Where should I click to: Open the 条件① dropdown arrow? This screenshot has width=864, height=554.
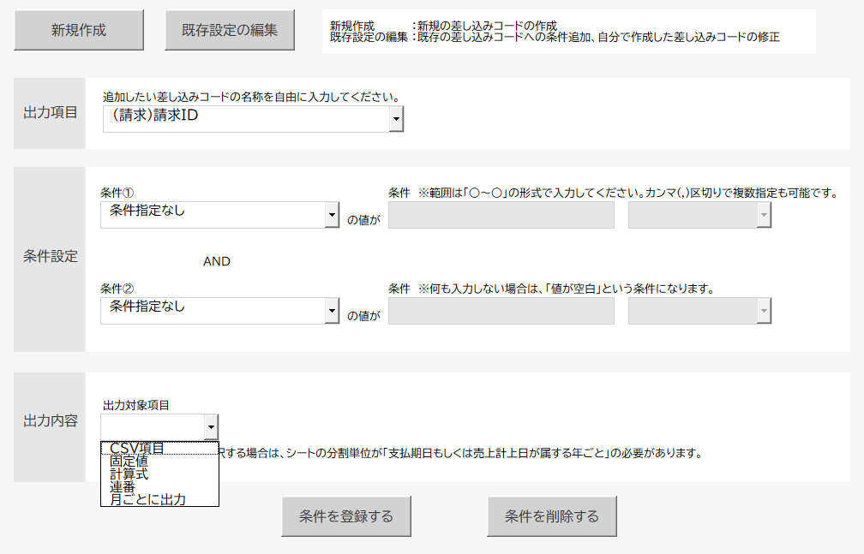point(333,216)
